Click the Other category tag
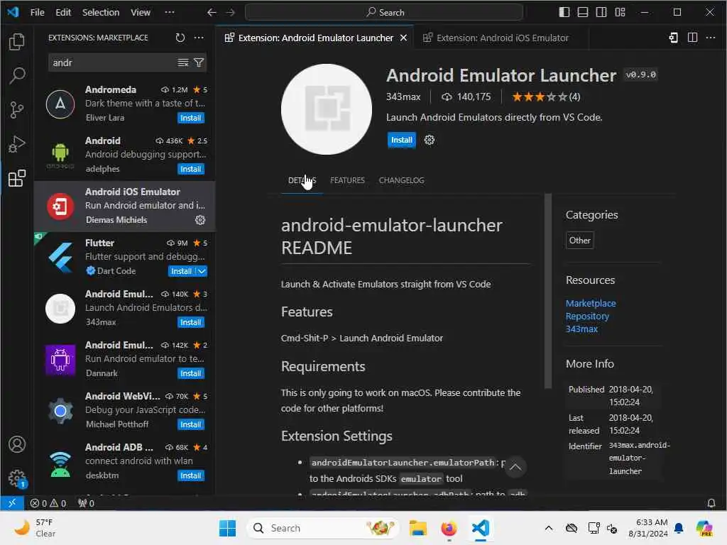The image size is (727, 545). [579, 241]
